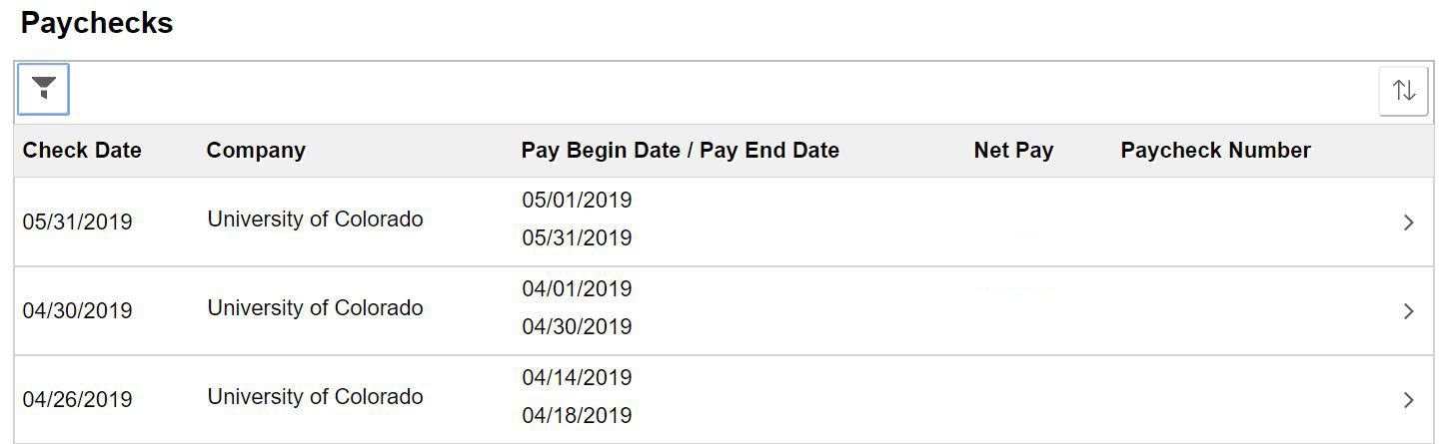Click University of Colorado in the second row
Image resolution: width=1447 pixels, height=444 pixels.
315,308
